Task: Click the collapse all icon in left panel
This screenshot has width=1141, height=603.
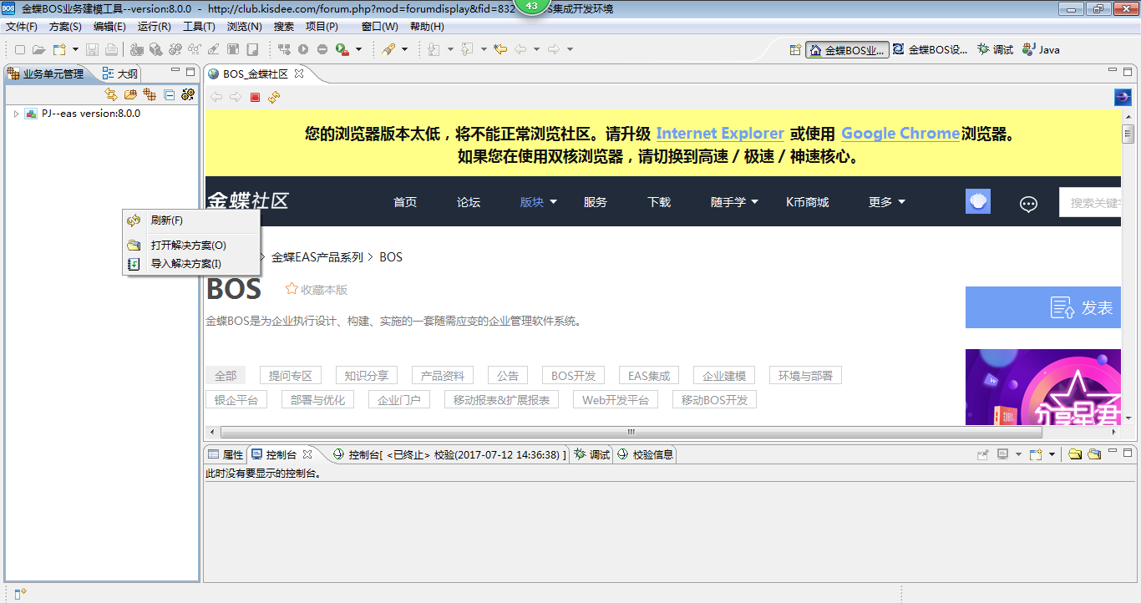Action: click(169, 94)
